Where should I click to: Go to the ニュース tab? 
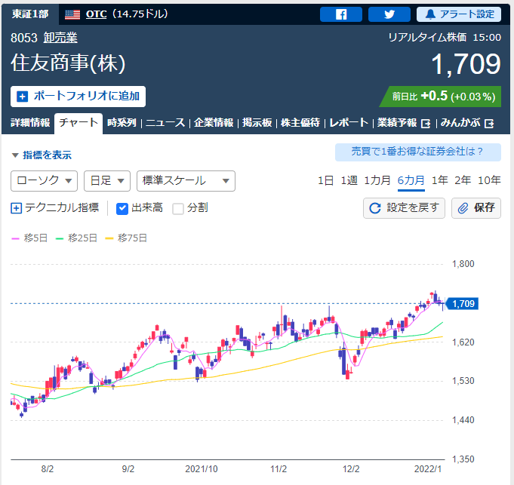[165, 122]
